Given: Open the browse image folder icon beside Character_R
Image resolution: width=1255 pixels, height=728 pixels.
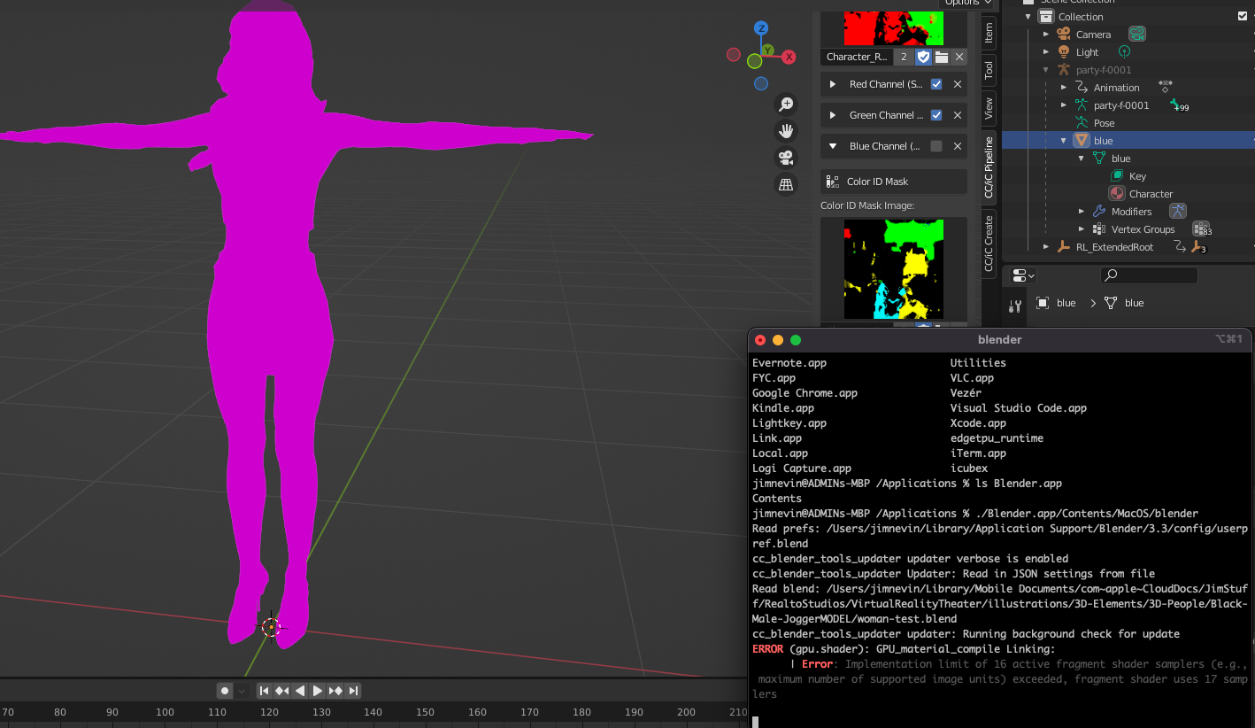Looking at the screenshot, I should (943, 57).
